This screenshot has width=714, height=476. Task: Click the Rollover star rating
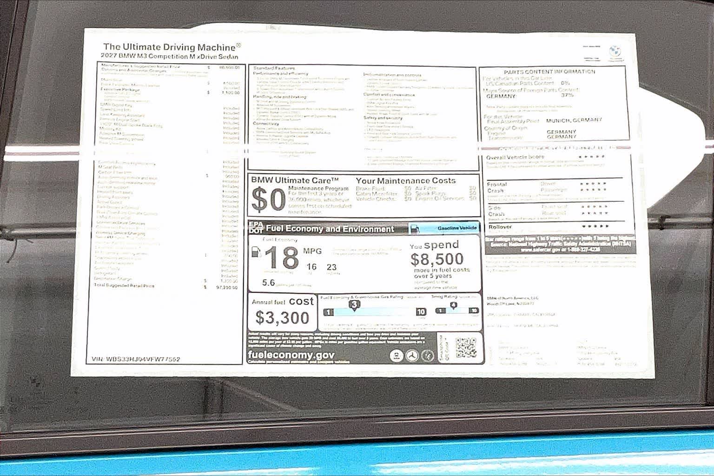(595, 226)
